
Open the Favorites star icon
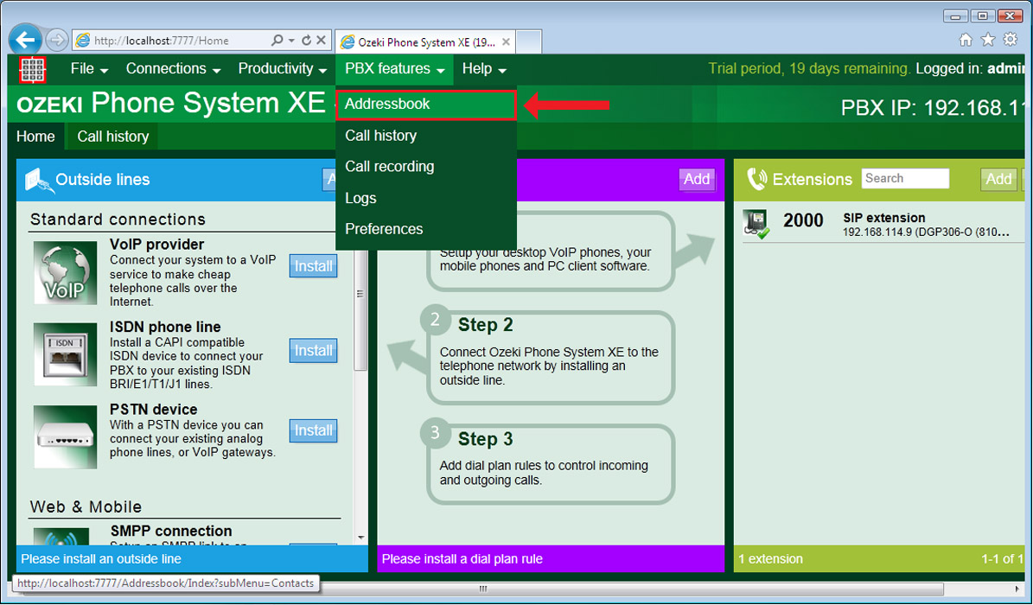point(988,40)
